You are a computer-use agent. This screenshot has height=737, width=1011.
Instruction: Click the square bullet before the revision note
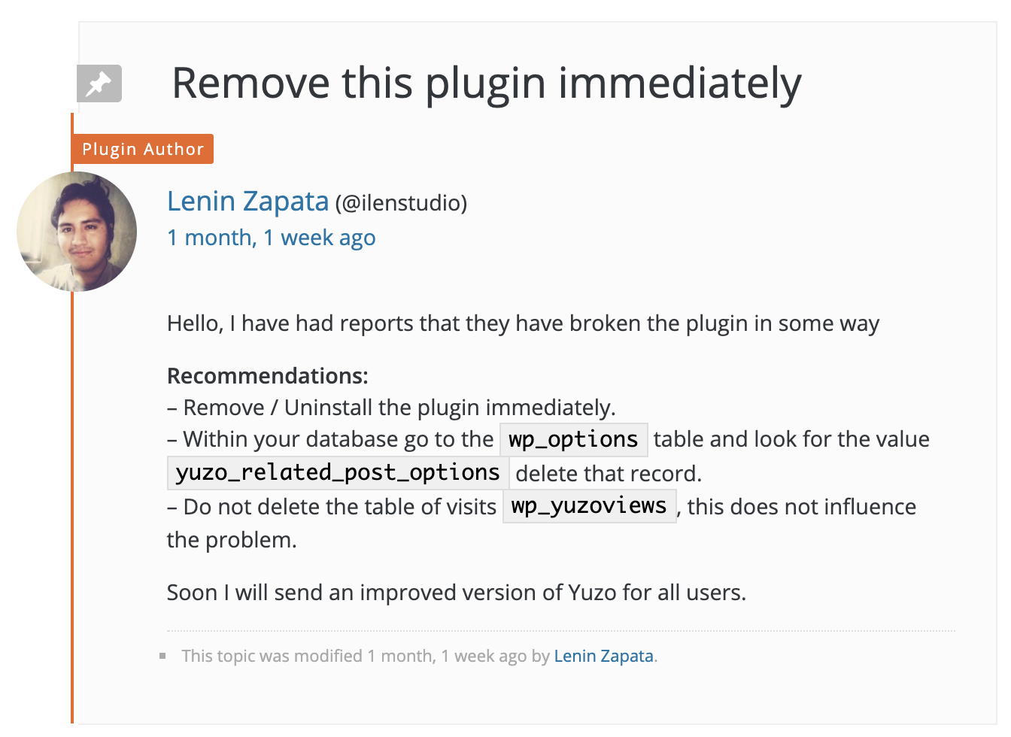click(162, 656)
